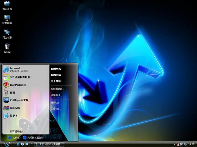This screenshot has height=147, width=197.
Task: Open 画图 paint program
Action: click(26, 92)
